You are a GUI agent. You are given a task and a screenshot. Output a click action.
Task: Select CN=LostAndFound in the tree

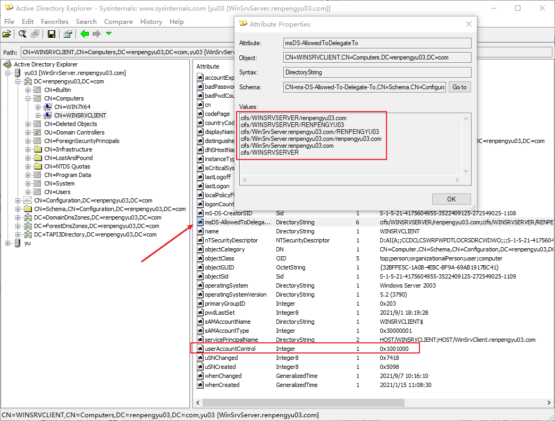69,158
